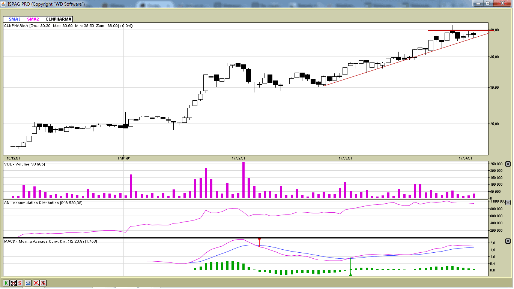Click the Java icon in title bar
This screenshot has height=289, width=514.
pos(3,4)
